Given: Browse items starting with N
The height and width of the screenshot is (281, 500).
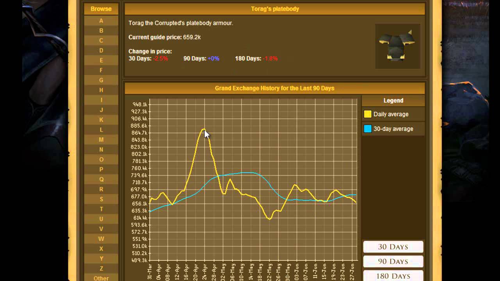Looking at the screenshot, I should [101, 149].
